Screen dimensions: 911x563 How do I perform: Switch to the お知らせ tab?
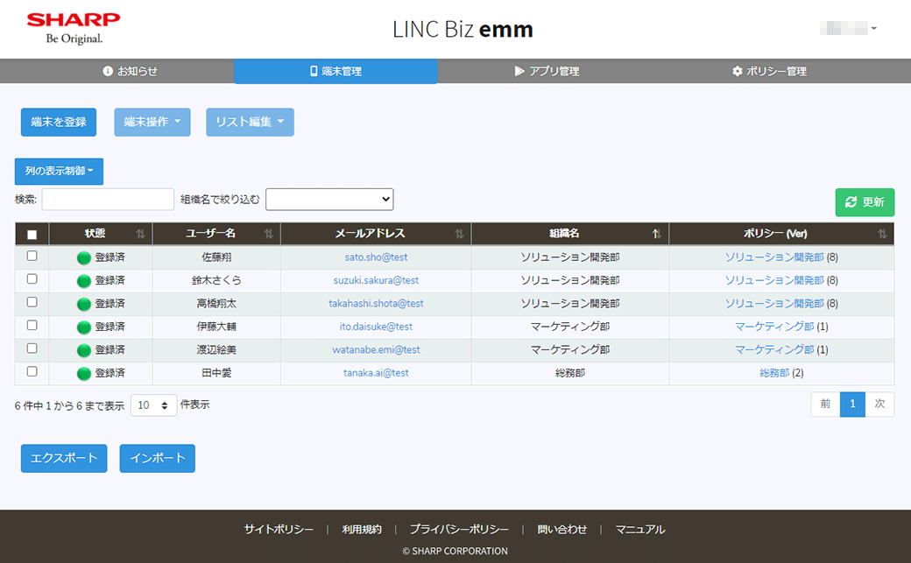point(131,71)
